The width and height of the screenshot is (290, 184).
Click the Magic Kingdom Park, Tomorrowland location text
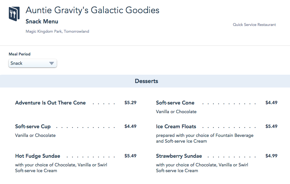[57, 31]
